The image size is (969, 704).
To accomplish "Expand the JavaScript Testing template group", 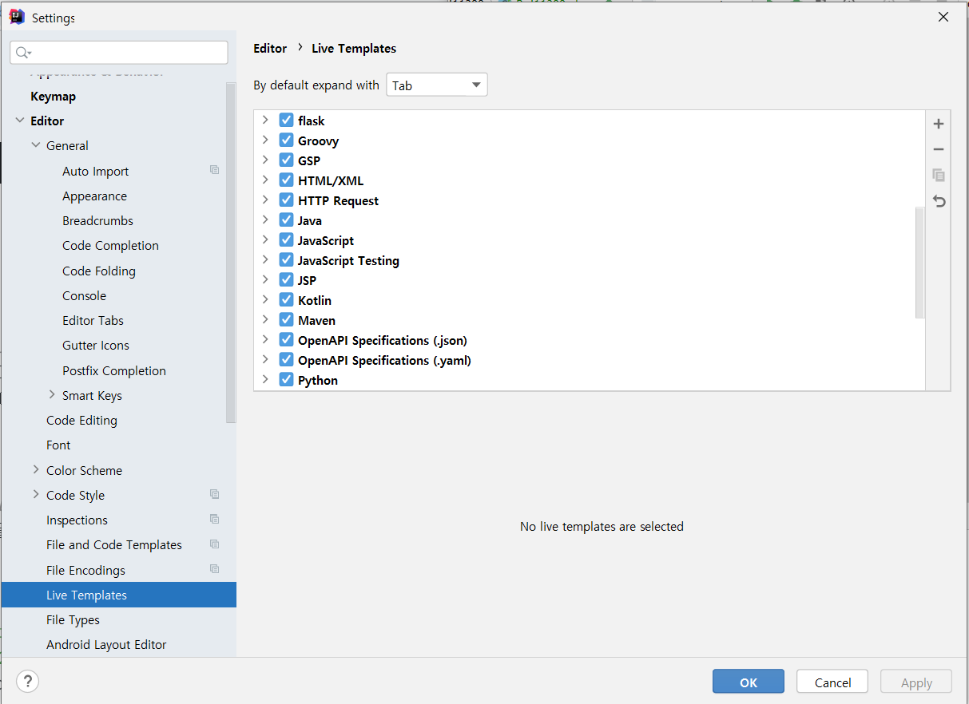I will pyautogui.click(x=265, y=259).
